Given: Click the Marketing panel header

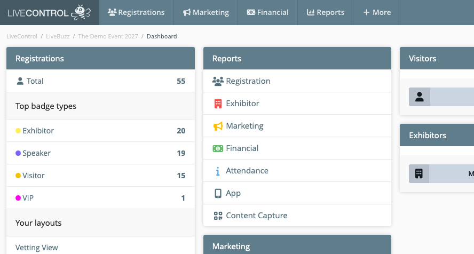Looking at the screenshot, I should [x=297, y=244].
